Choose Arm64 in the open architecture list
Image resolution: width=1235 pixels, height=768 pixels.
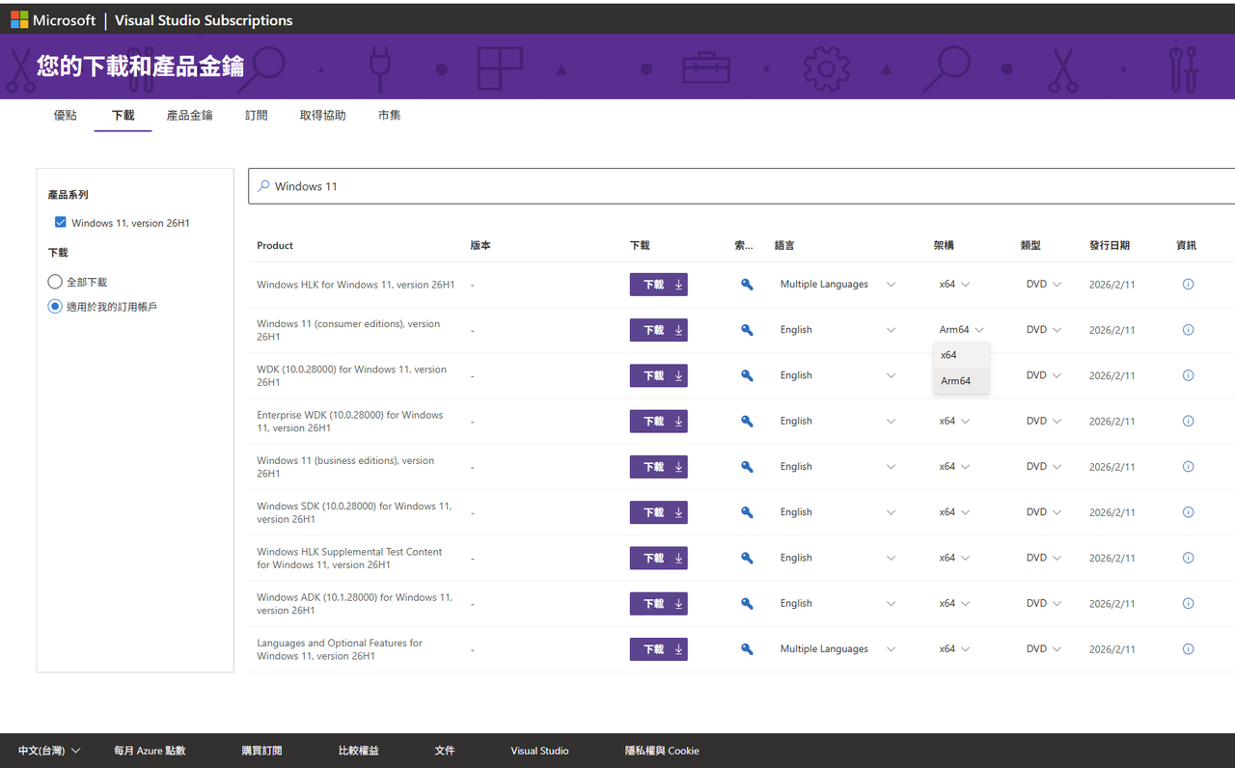pos(961,381)
